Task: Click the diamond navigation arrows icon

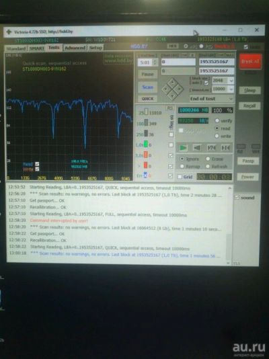Action: [172, 89]
